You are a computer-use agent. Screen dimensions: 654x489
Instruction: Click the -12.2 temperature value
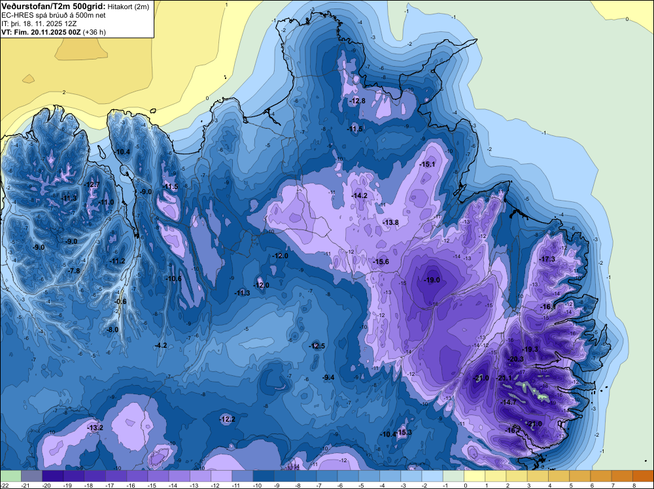(x=228, y=419)
